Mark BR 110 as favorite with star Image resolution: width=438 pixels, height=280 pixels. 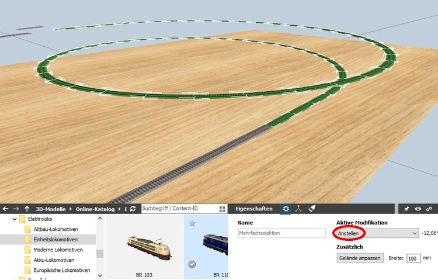click(x=192, y=223)
